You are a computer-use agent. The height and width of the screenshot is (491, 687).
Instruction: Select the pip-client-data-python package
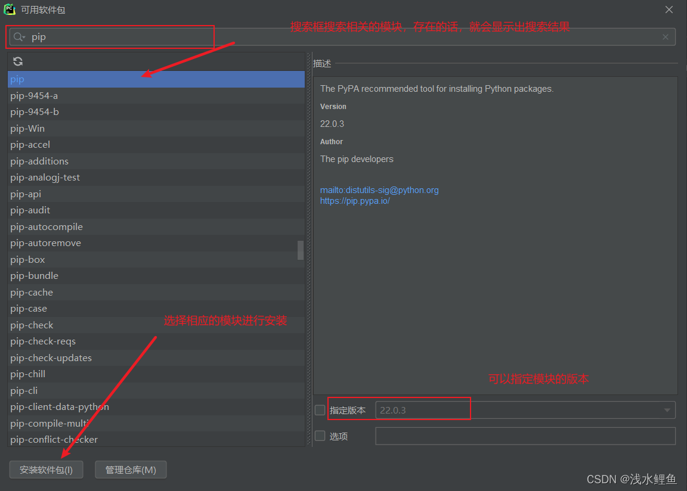click(156, 407)
